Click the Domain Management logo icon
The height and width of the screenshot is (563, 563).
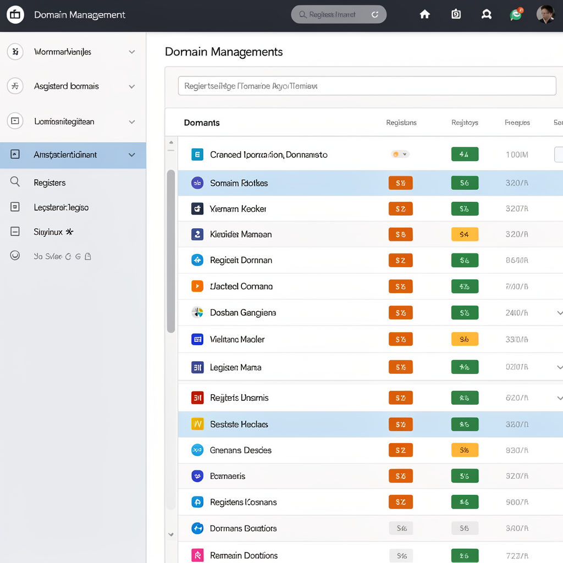(15, 15)
